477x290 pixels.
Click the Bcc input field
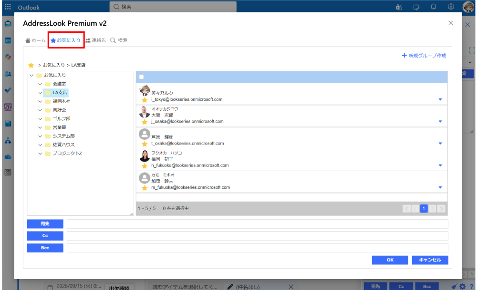tap(258, 248)
